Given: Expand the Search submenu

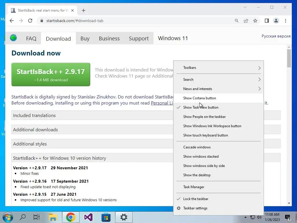Looking at the screenshot, I should pyautogui.click(x=218, y=80).
